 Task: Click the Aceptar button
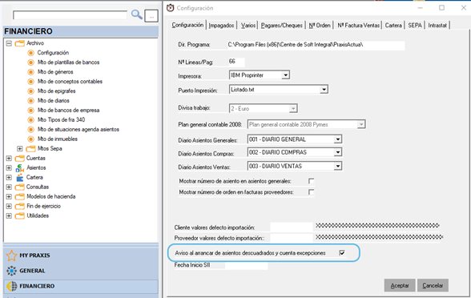point(400,285)
